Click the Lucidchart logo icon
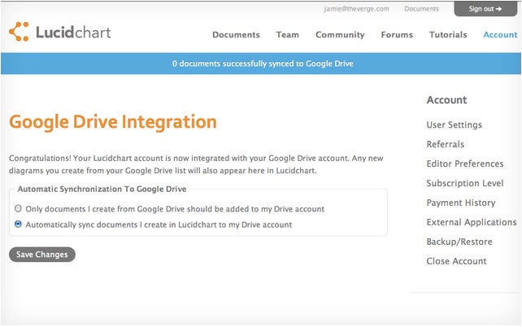This screenshot has width=522, height=327. [19, 32]
